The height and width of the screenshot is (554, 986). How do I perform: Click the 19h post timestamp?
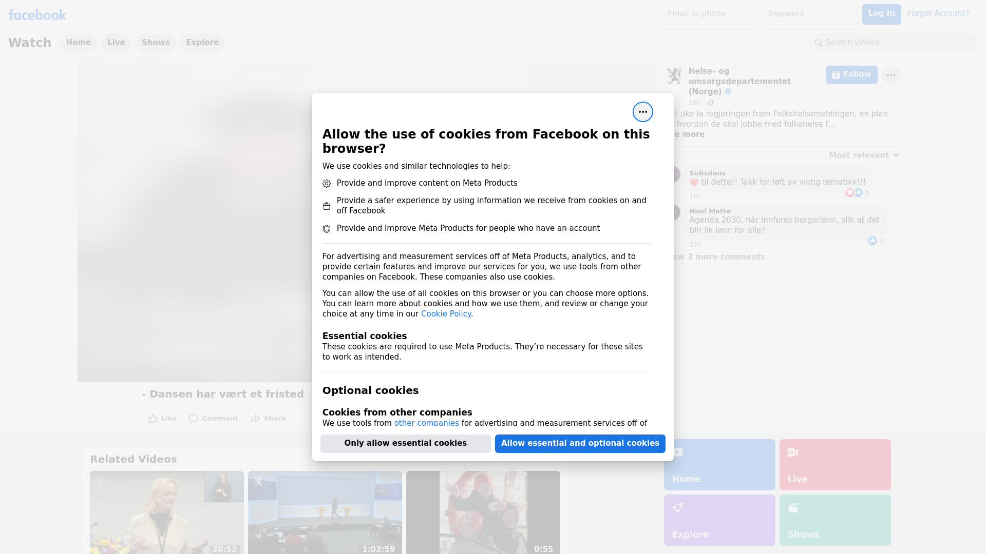pos(694,103)
